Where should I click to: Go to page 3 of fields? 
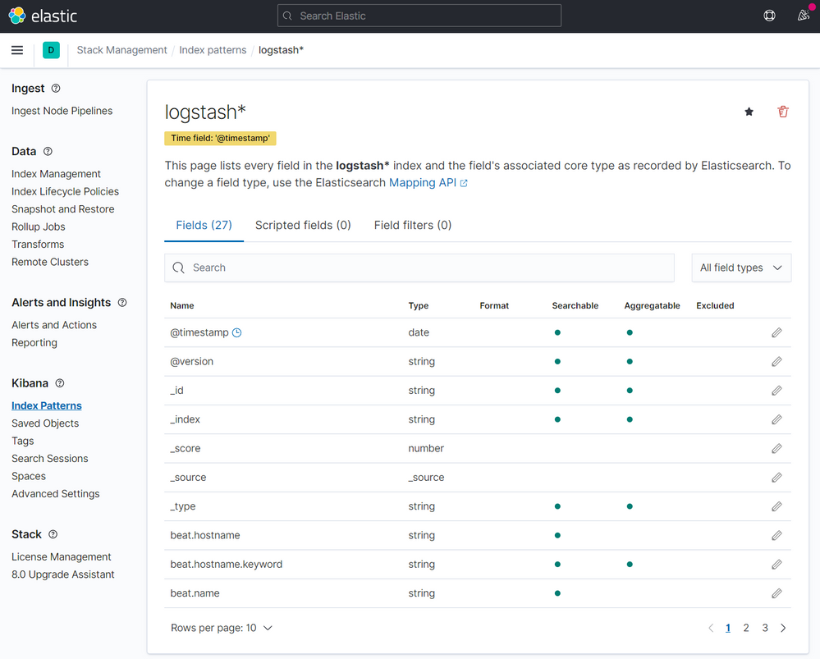click(765, 628)
